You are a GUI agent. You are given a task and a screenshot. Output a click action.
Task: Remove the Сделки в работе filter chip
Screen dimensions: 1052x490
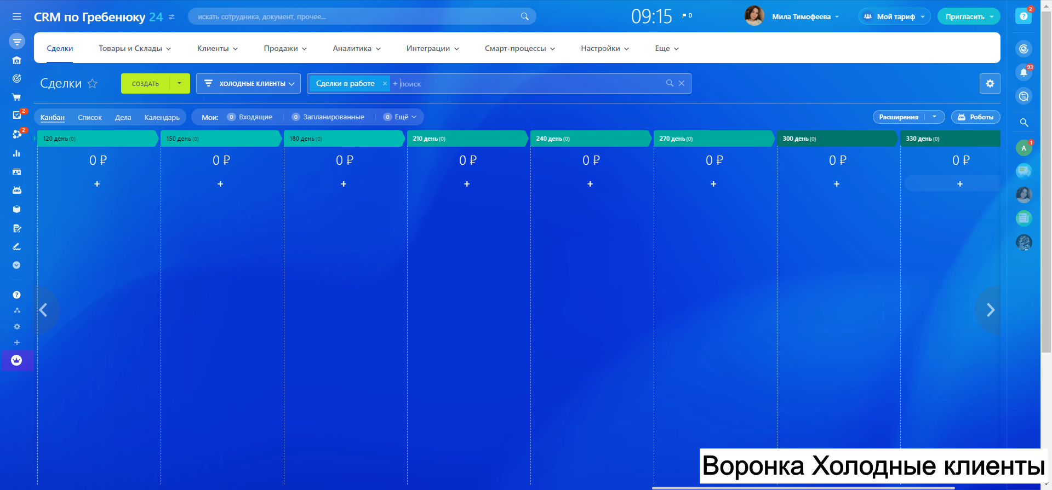pyautogui.click(x=385, y=83)
